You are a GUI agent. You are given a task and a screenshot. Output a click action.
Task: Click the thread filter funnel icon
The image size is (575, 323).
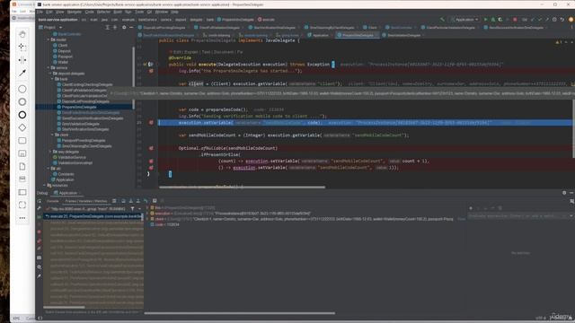click(132, 209)
